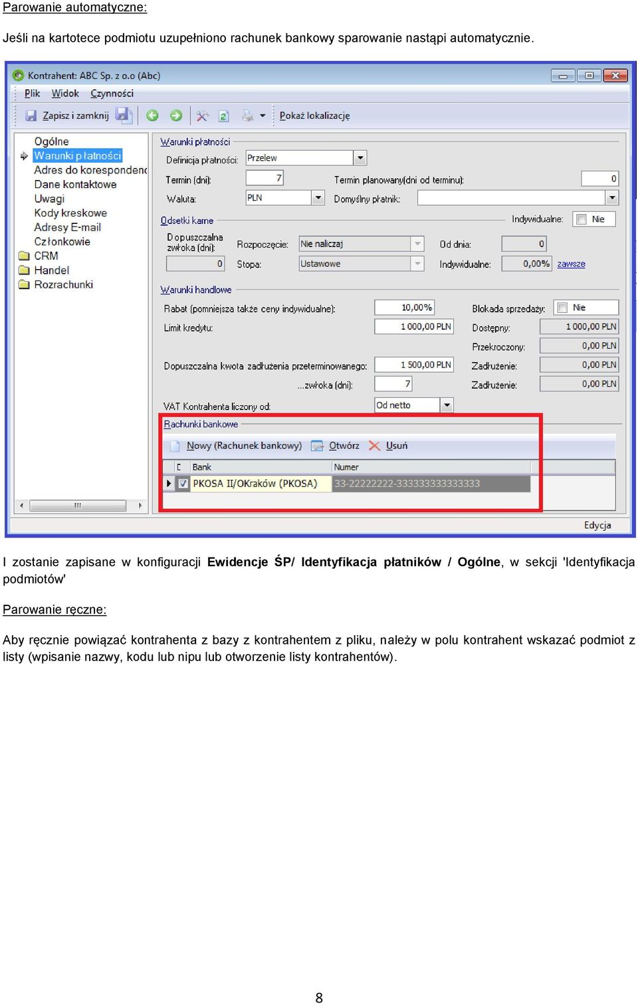Open the Domyślny płatnik dropdown
The image size is (638, 1004).
[612, 198]
